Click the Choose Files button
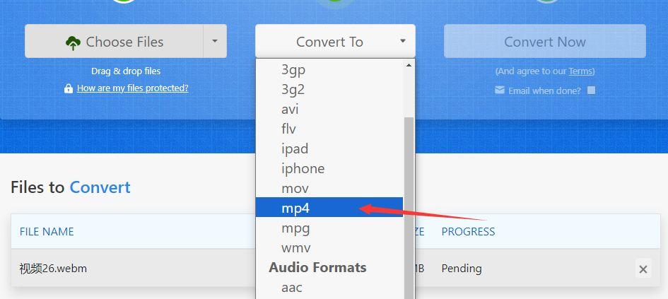The image size is (668, 299). point(115,42)
